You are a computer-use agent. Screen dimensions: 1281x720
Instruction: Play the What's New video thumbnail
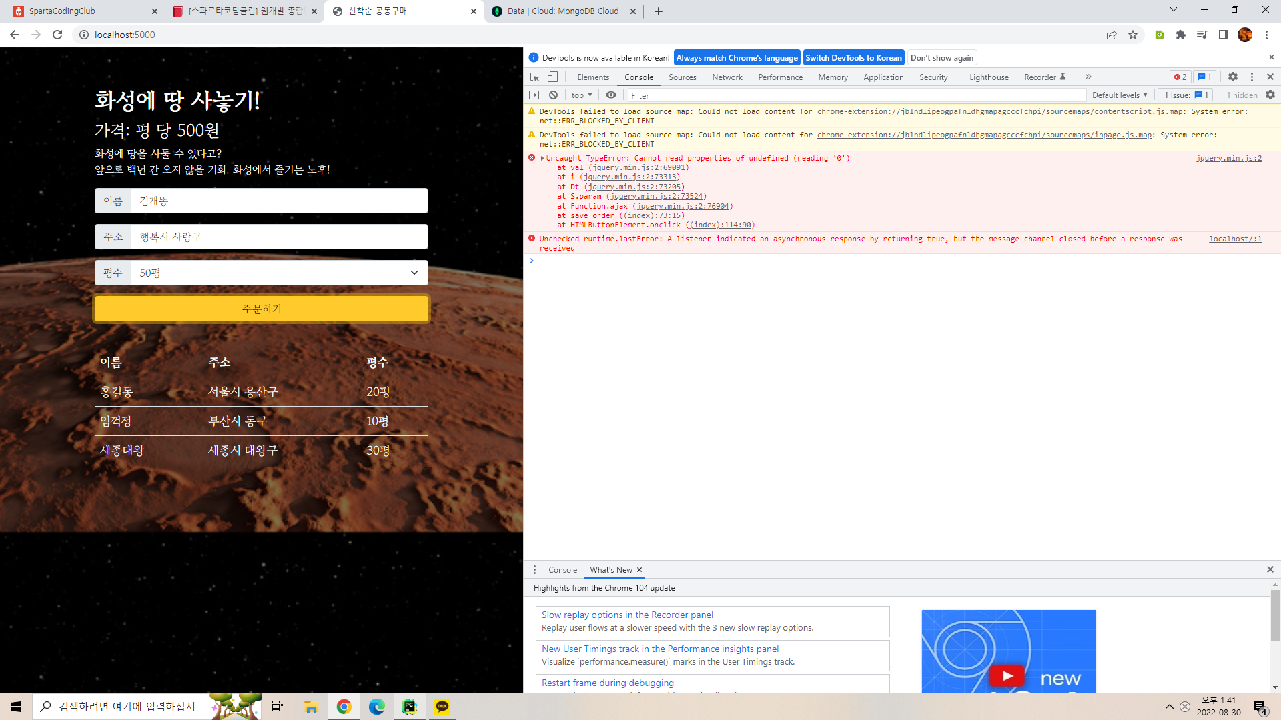point(1007,675)
